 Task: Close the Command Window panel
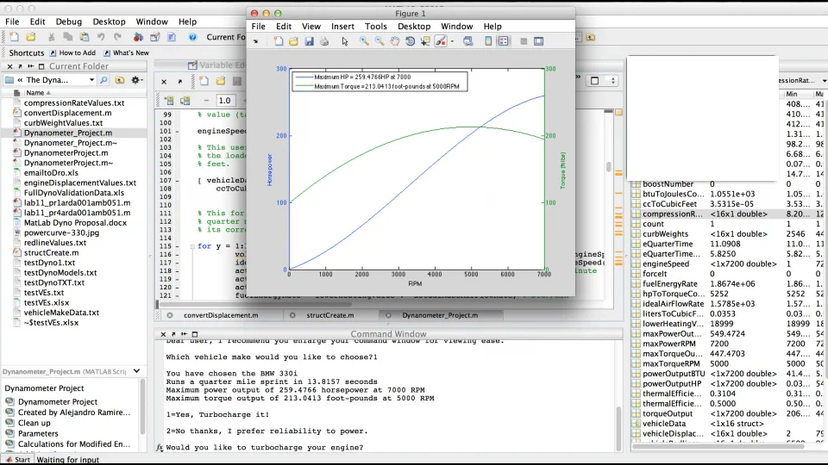163,334
